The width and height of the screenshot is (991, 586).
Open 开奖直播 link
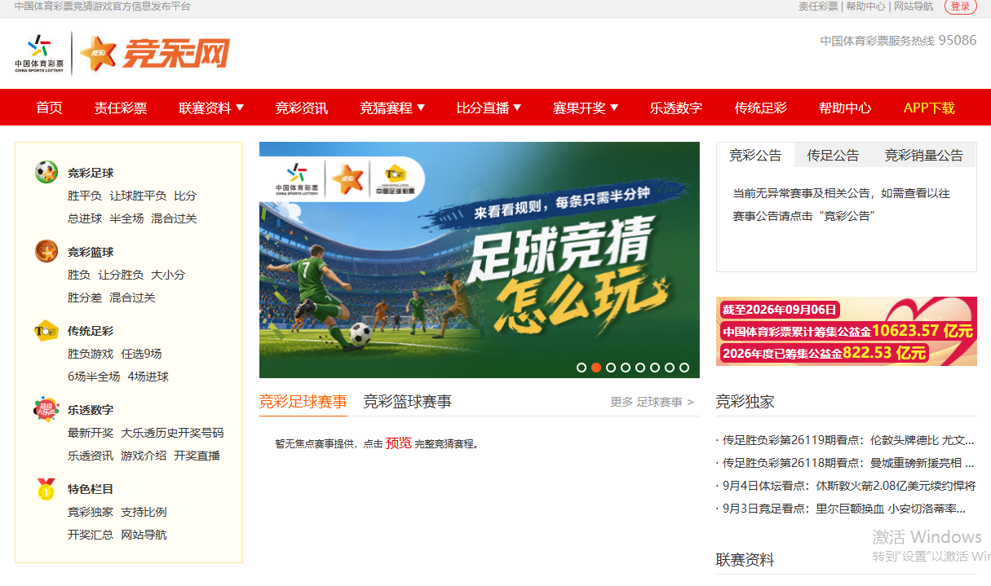point(197,456)
